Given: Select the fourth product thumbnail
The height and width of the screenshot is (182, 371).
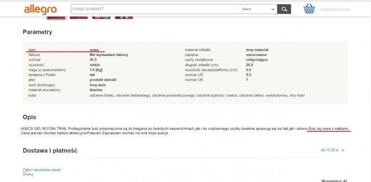Looking at the screenshot, I should pyautogui.click(x=124, y=18).
